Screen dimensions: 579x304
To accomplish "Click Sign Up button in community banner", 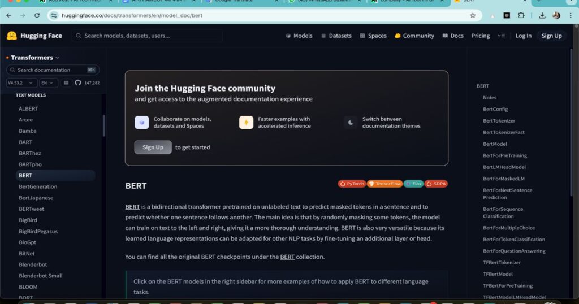I will pyautogui.click(x=153, y=147).
